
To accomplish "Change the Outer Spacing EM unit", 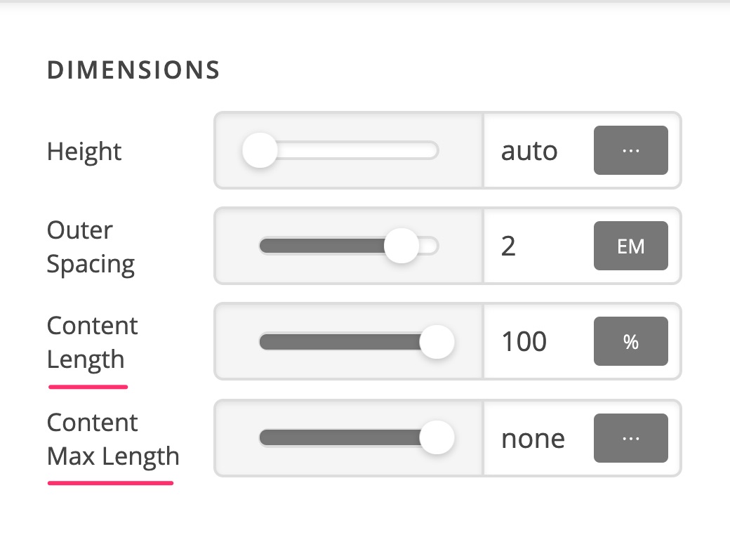I will click(631, 246).
